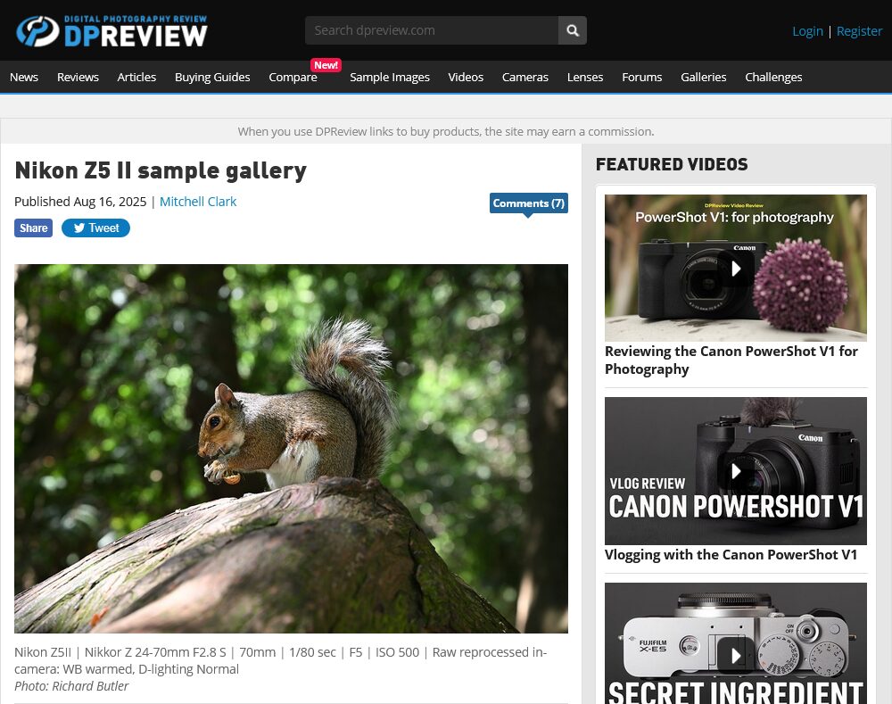Image resolution: width=892 pixels, height=704 pixels.
Task: Open Buying Guides in the navigation
Action: pyautogui.click(x=212, y=77)
